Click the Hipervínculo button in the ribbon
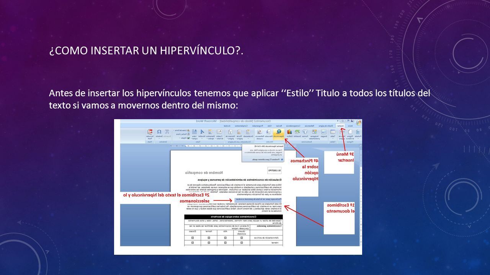Image resolution: width=490 pixels, height=275 pixels. (x=279, y=134)
